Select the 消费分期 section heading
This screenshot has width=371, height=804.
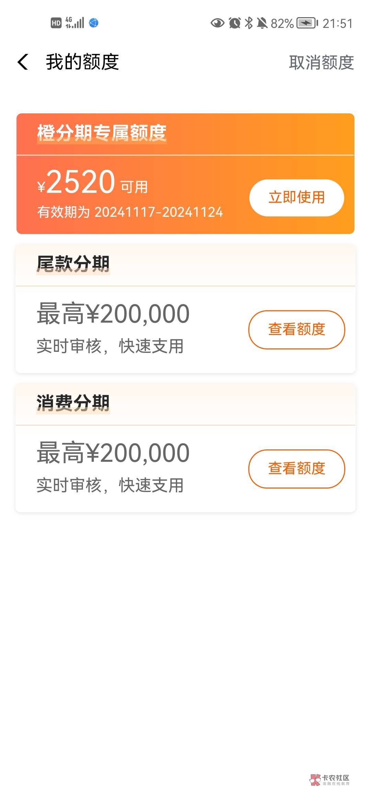[73, 403]
